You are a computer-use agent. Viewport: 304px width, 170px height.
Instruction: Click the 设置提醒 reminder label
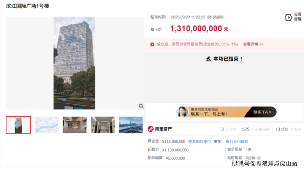click(x=298, y=17)
